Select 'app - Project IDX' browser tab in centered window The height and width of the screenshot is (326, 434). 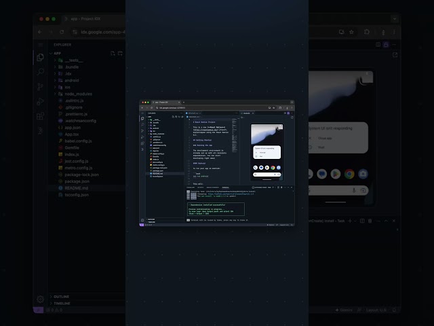point(166,103)
